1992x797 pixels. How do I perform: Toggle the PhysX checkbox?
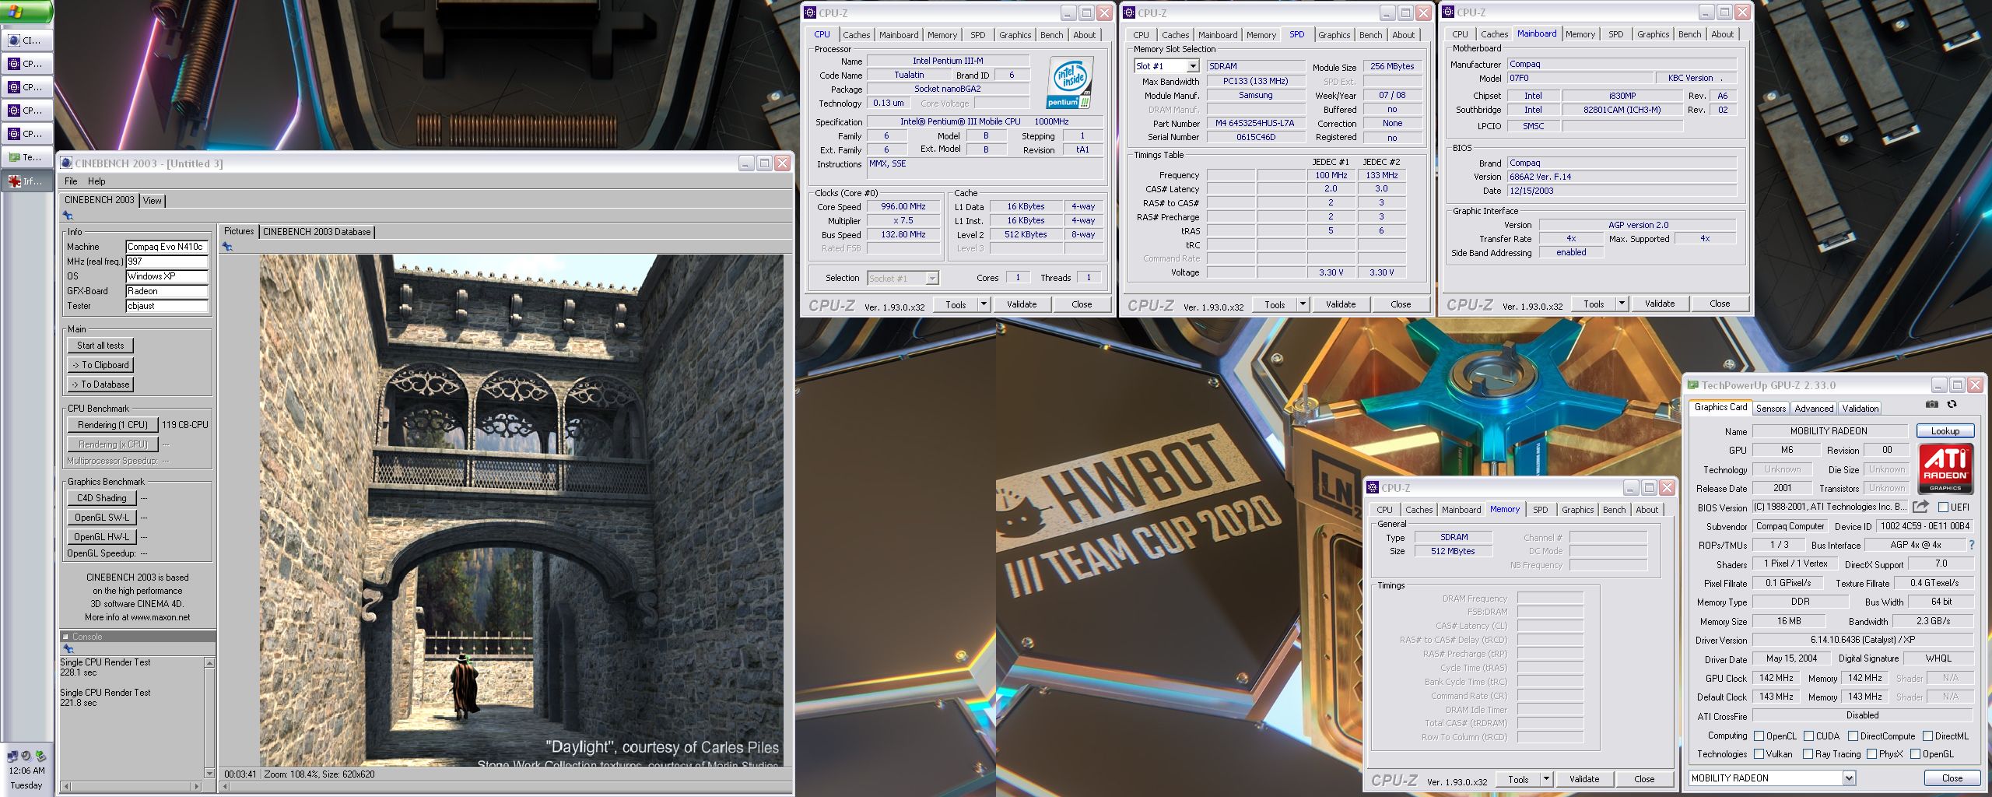coord(1871,754)
